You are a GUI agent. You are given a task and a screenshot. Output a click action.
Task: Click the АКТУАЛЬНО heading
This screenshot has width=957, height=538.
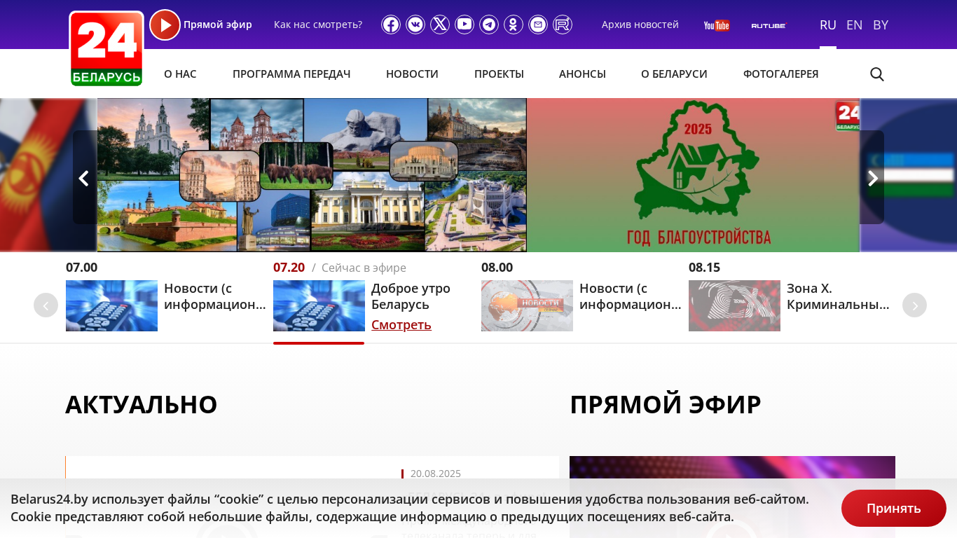point(142,405)
